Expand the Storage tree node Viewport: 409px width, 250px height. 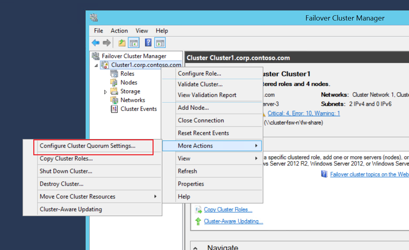(x=105, y=92)
